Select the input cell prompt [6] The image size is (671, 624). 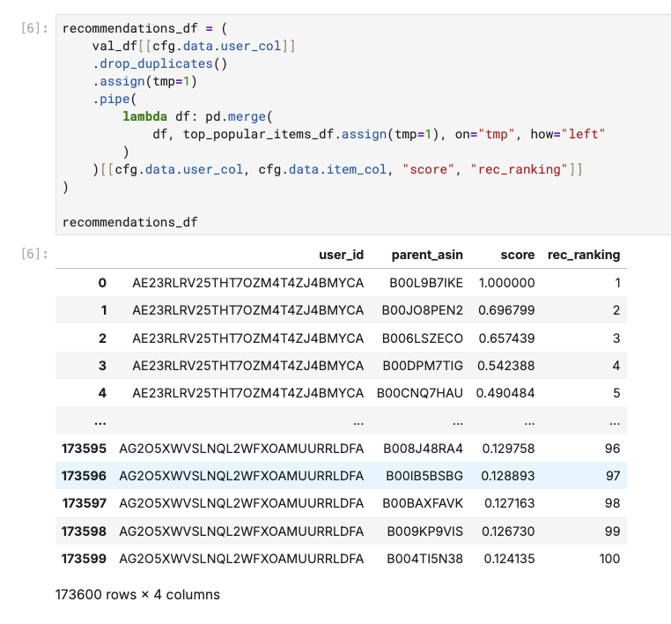click(34, 28)
